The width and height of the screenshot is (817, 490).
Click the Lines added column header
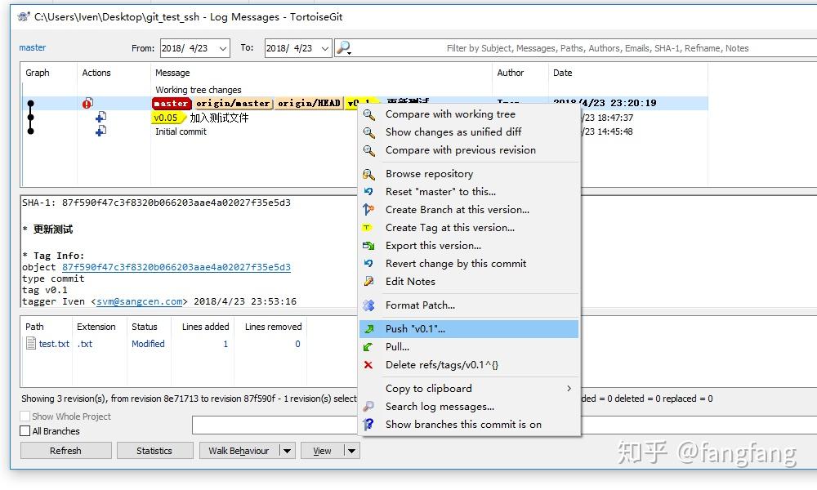[205, 327]
